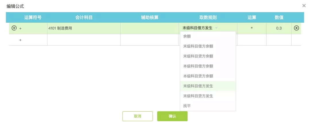Select highlighted 末级科目借方发生 option
310x124 pixels.
pyautogui.click(x=208, y=86)
